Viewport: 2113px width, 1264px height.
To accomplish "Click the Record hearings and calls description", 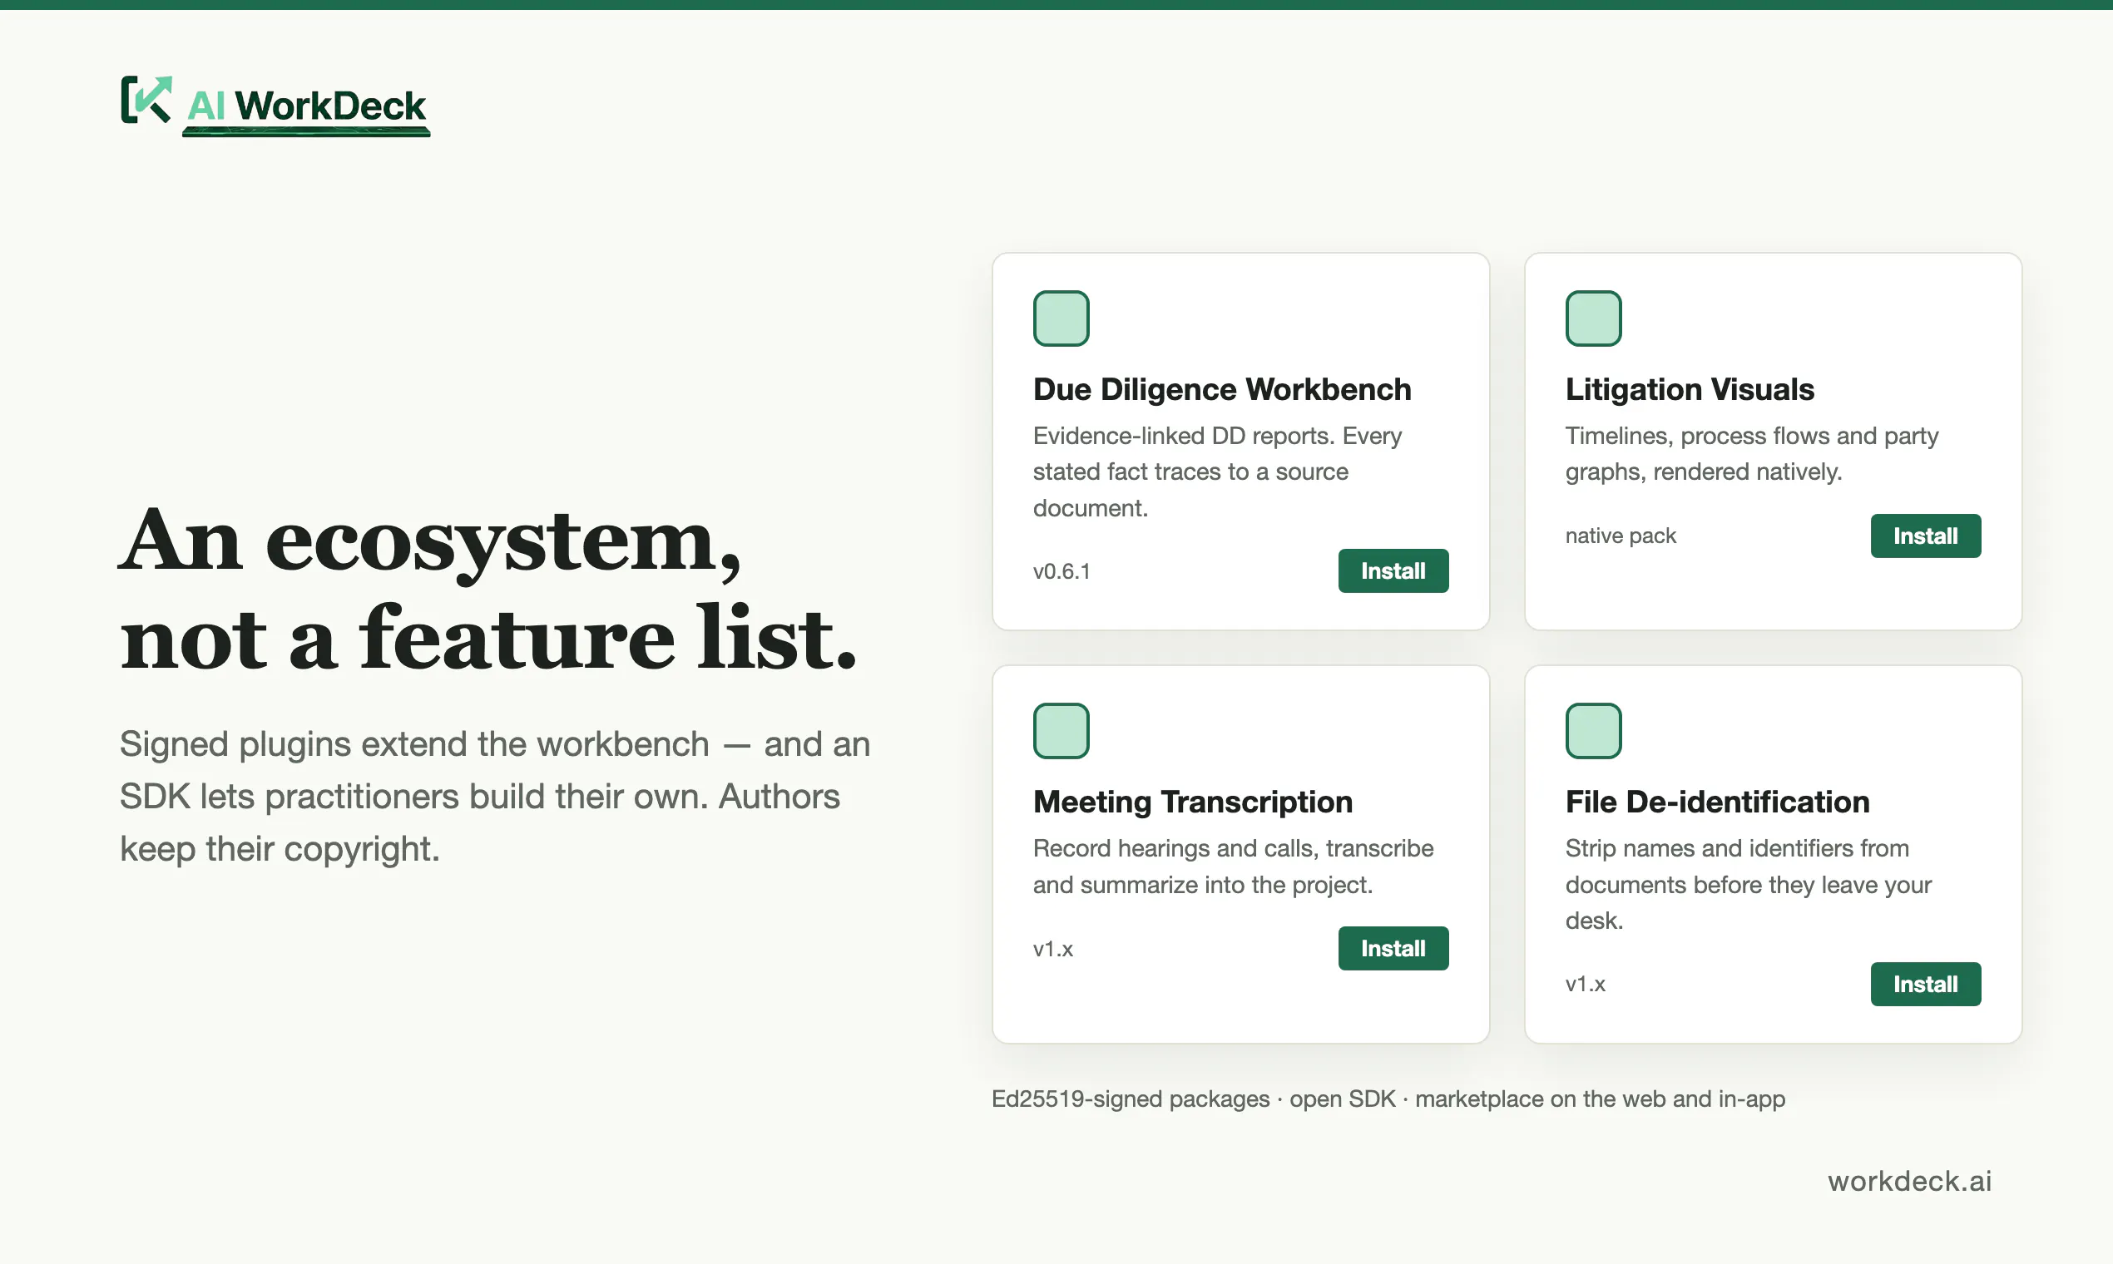I will 1233,867.
